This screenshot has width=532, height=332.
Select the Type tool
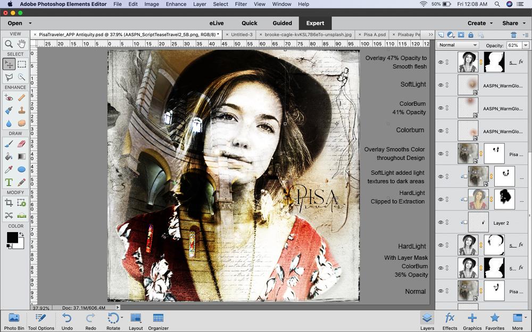[x=9, y=182]
